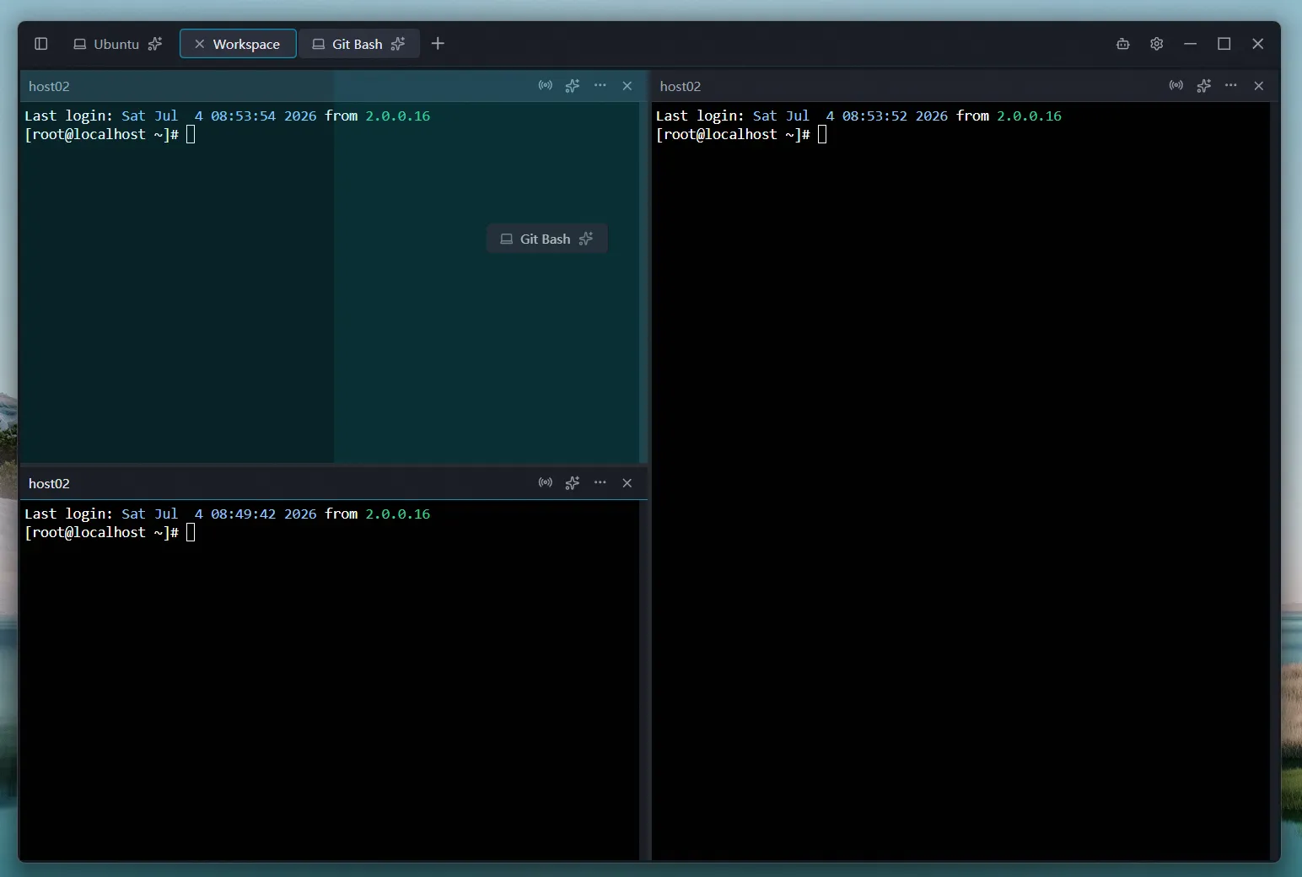Close the terminal application window
Viewport: 1302px width, 877px height.
pos(1258,44)
